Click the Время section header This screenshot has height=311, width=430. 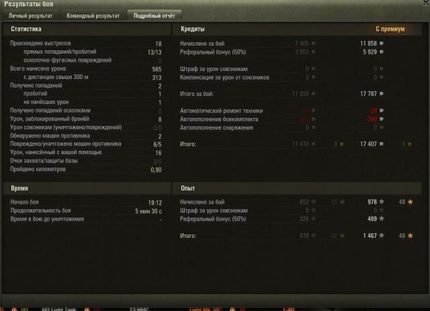click(19, 188)
